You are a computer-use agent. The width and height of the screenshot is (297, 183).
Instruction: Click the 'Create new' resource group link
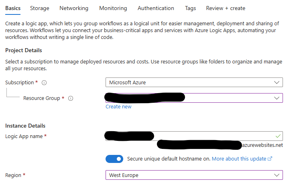coord(118,107)
